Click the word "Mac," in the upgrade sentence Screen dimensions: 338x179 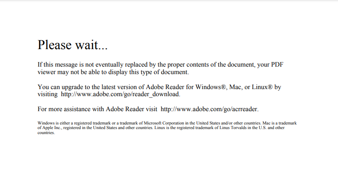point(236,87)
